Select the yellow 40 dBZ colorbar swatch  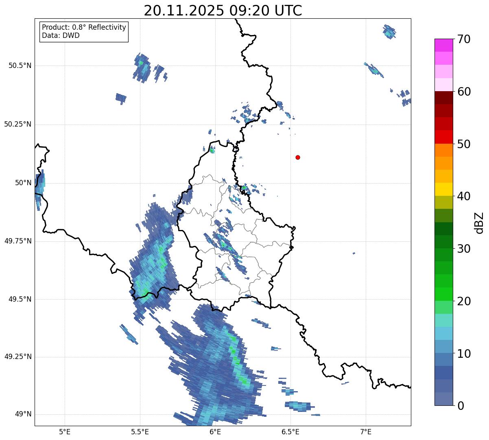pyautogui.click(x=443, y=189)
